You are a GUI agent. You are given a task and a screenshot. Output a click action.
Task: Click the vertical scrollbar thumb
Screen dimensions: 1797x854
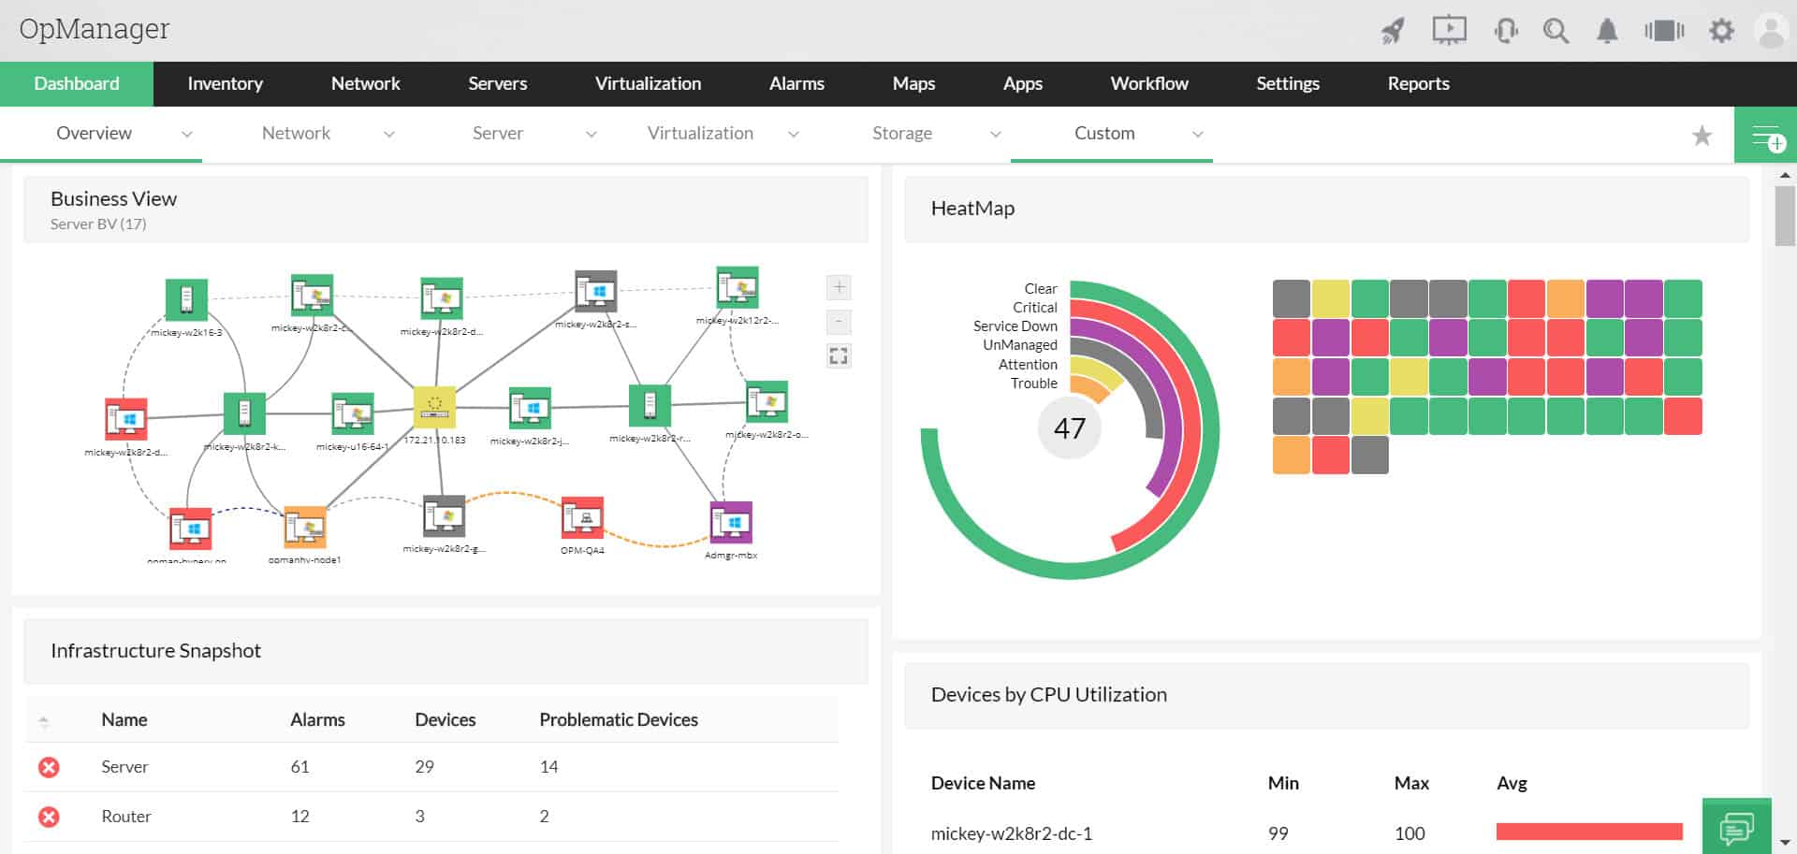point(1785,216)
